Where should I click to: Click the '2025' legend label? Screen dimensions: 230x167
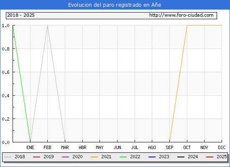click(222, 157)
